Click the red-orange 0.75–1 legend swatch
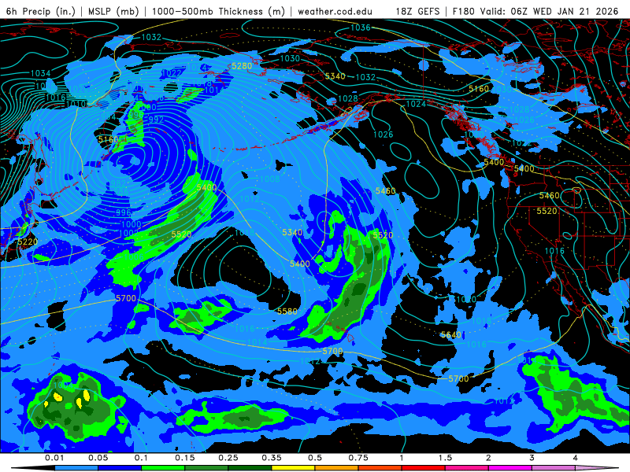The height and width of the screenshot is (472, 630). 380,468
